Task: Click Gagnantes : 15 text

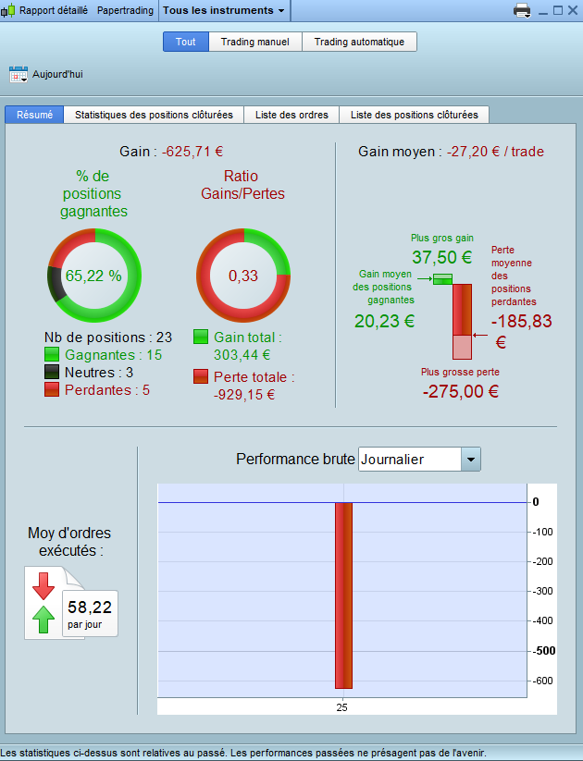Action: [113, 355]
